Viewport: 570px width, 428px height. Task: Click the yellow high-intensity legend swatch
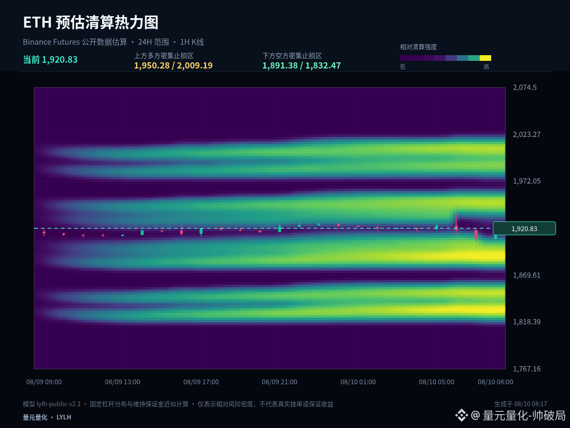pyautogui.click(x=485, y=58)
